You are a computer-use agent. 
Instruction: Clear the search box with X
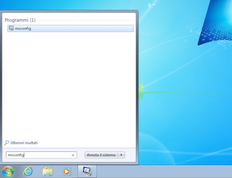pyautogui.click(x=73, y=155)
